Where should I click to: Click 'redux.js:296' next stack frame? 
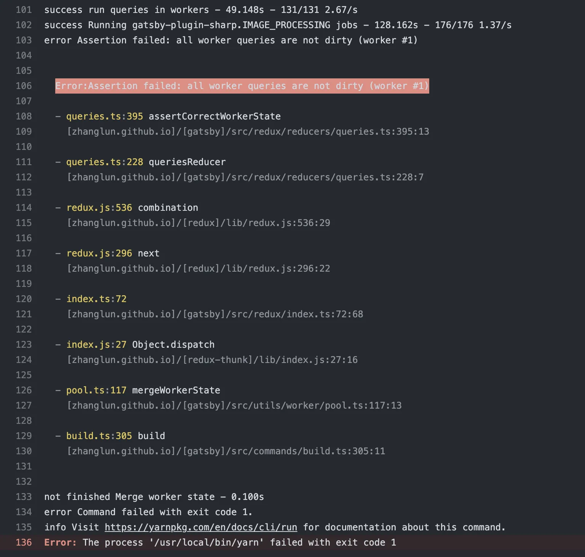pos(99,253)
